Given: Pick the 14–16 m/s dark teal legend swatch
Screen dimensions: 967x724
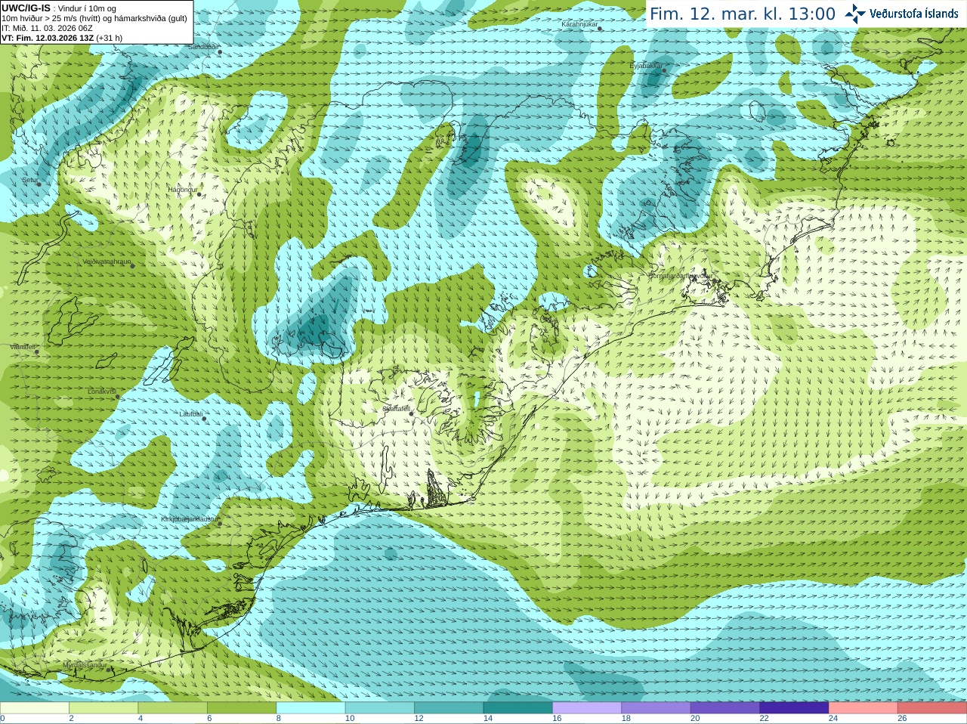Looking at the screenshot, I should coord(517,708).
